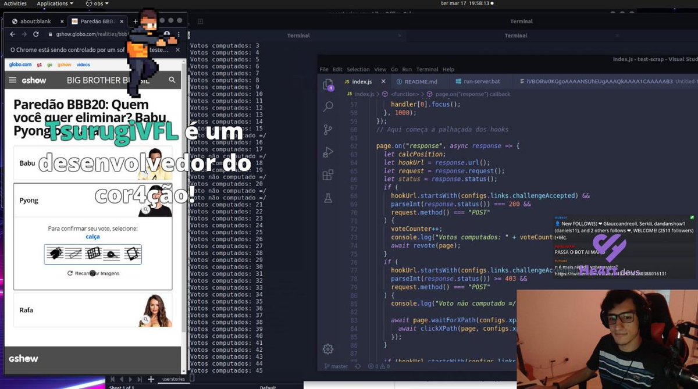Open the Go menu in VS Code
The height and width of the screenshot is (389, 698).
click(394, 69)
